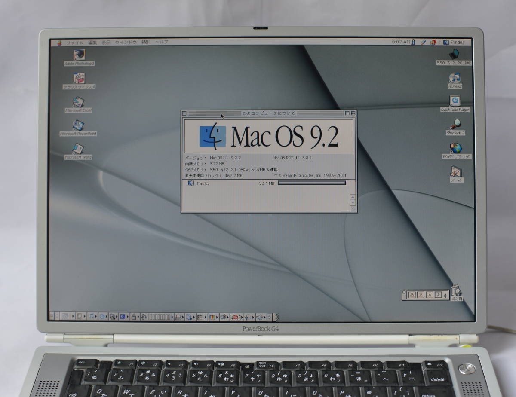Open the ウインドウ menu
This screenshot has height=397, width=516.
[x=126, y=43]
